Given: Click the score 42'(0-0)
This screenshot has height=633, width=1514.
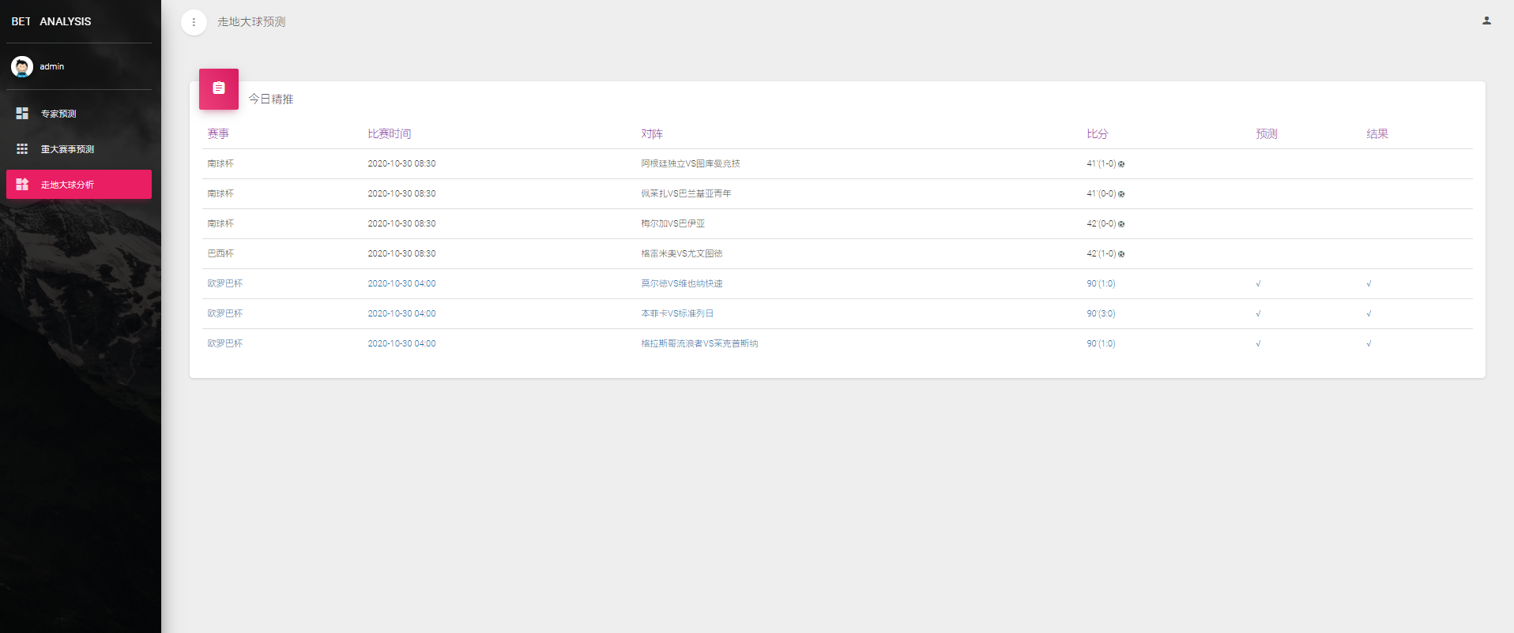Looking at the screenshot, I should 1102,224.
